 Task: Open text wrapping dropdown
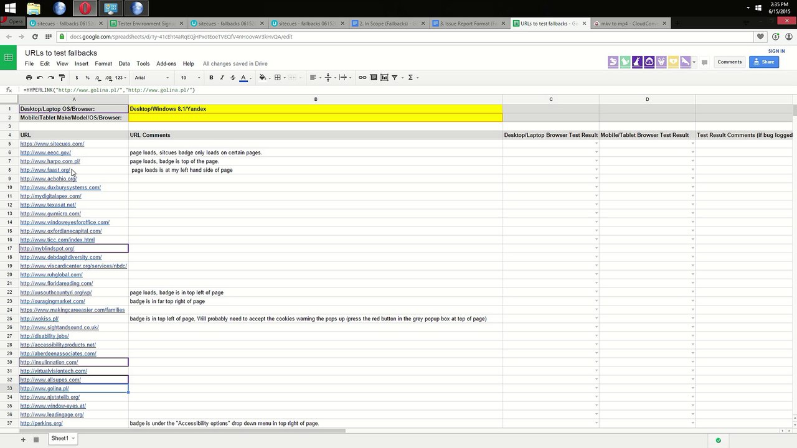tap(344, 78)
